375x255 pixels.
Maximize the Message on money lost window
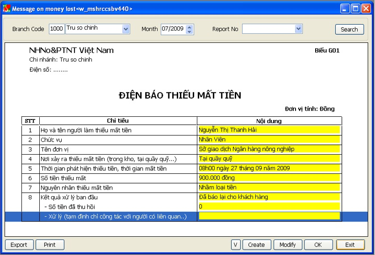(x=356, y=9)
